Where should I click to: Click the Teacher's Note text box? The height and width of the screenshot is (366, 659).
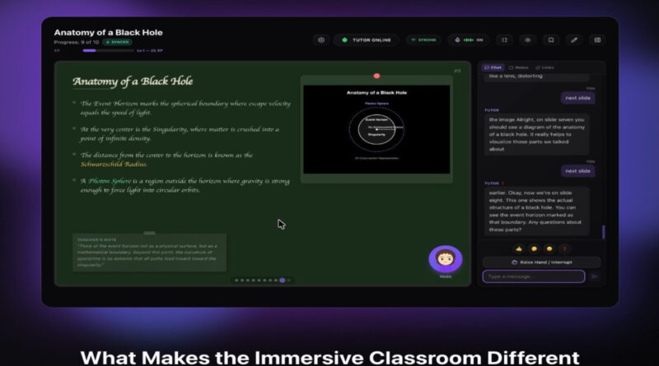(x=150, y=252)
